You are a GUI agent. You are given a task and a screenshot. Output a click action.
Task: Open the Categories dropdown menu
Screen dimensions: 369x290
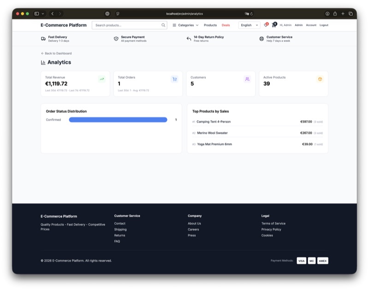[x=185, y=25]
